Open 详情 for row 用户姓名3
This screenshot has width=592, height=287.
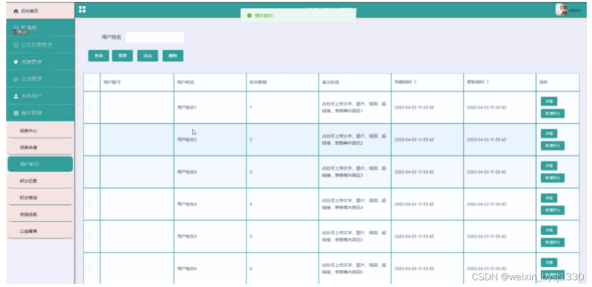(x=549, y=166)
